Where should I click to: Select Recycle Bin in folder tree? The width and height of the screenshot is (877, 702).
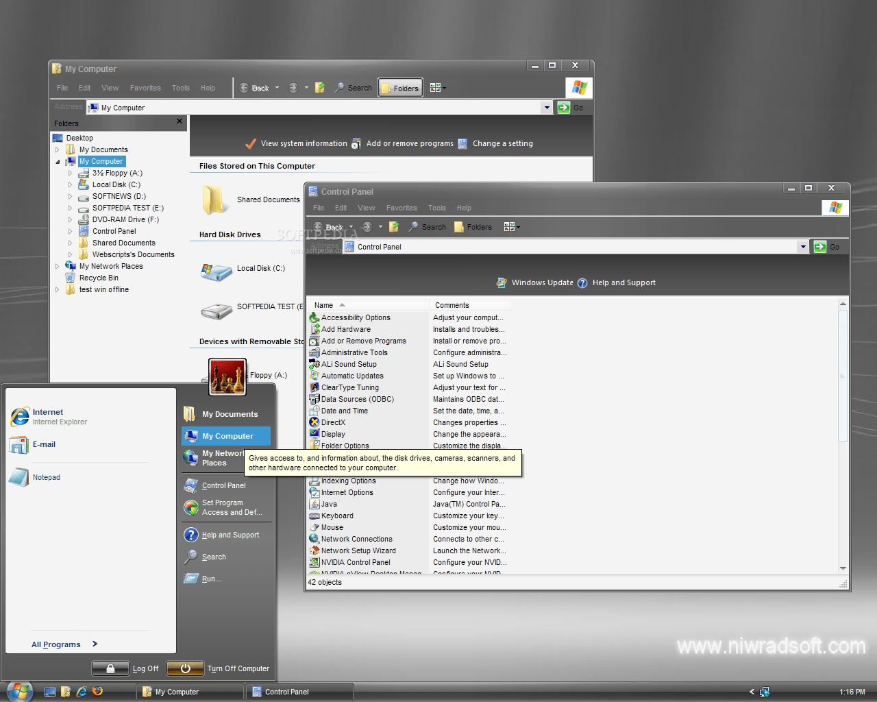(92, 278)
